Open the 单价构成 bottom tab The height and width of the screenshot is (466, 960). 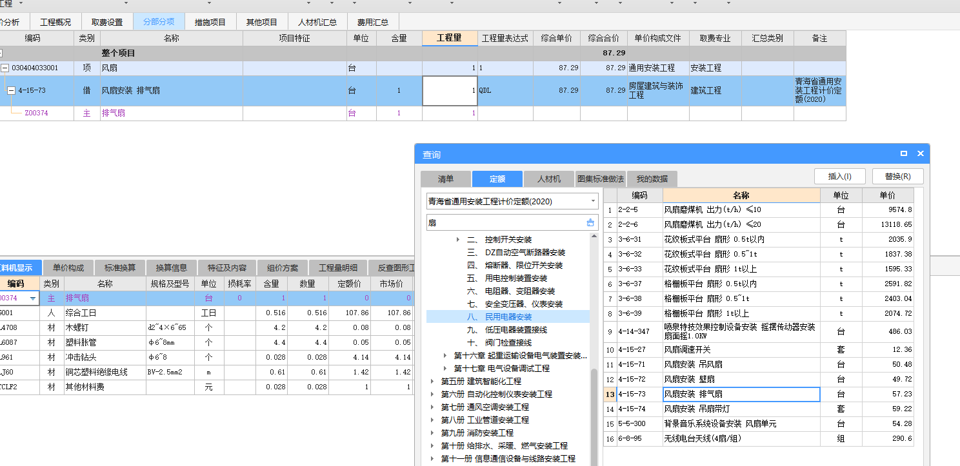[68, 268]
